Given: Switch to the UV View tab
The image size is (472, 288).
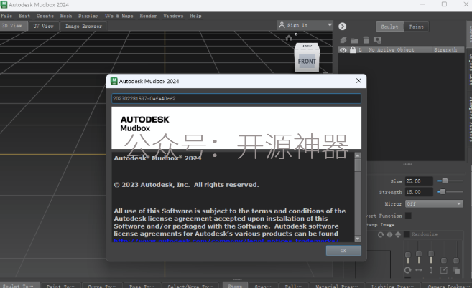Looking at the screenshot, I should pyautogui.click(x=43, y=26).
